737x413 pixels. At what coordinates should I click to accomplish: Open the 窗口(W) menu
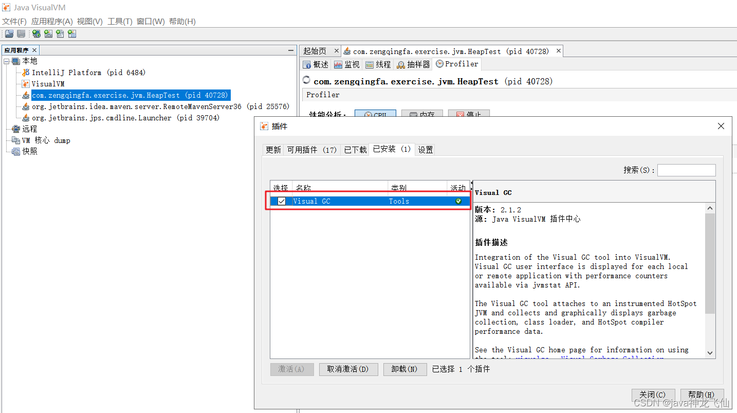(x=151, y=22)
